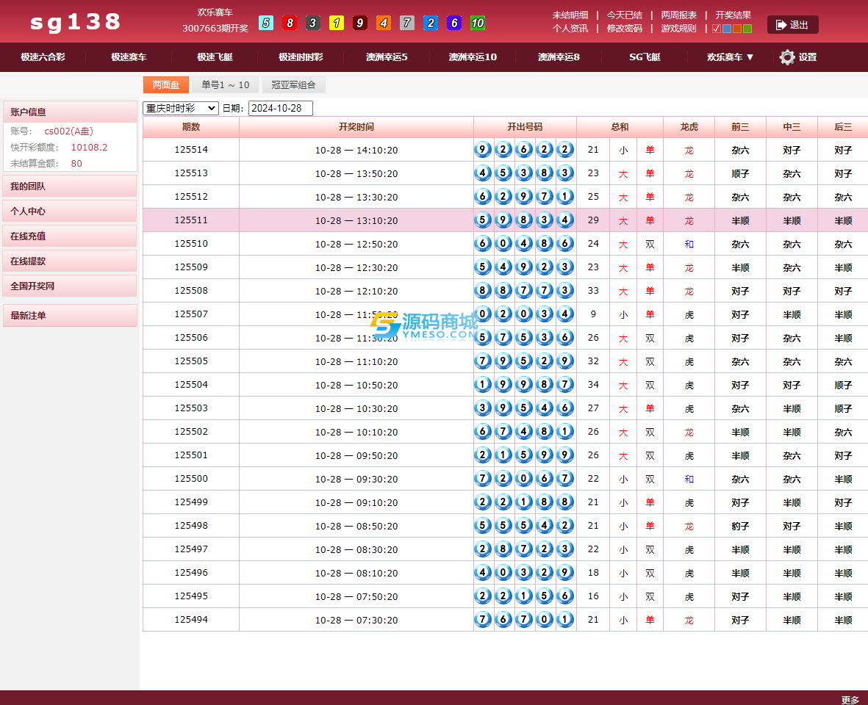Go to 澳洲幸运8 menu
Viewport: 868px width, 705px height.
(559, 57)
